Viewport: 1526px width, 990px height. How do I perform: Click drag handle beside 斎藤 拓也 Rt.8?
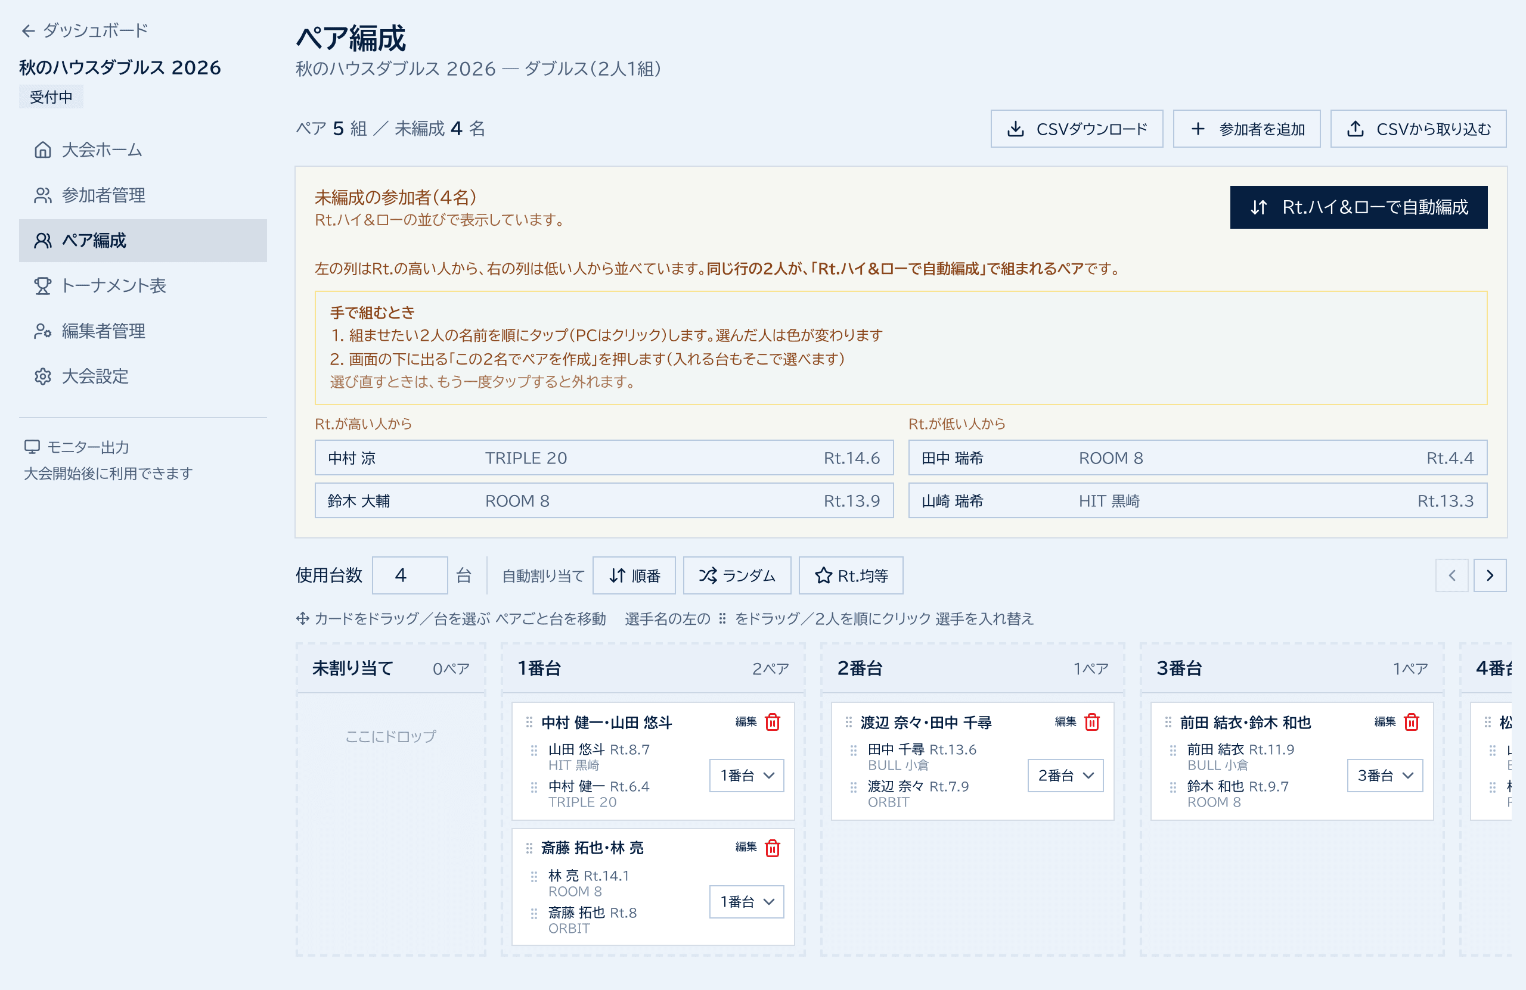point(534,913)
